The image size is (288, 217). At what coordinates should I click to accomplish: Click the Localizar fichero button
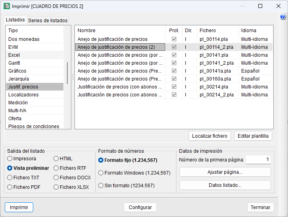(x=210, y=136)
